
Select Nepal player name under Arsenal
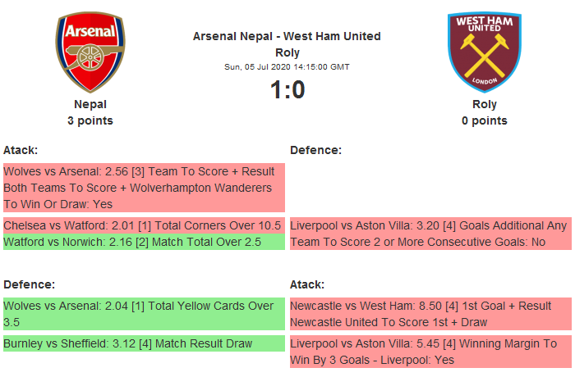90,104
